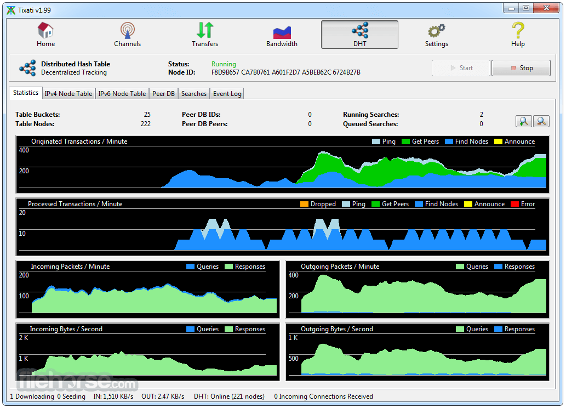Click OUT: 2.47 KB/s status entry
Image resolution: width=566 pixels, height=408 pixels.
point(163,396)
